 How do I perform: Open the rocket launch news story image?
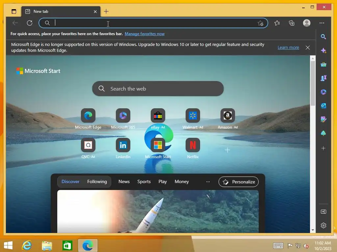158,211
